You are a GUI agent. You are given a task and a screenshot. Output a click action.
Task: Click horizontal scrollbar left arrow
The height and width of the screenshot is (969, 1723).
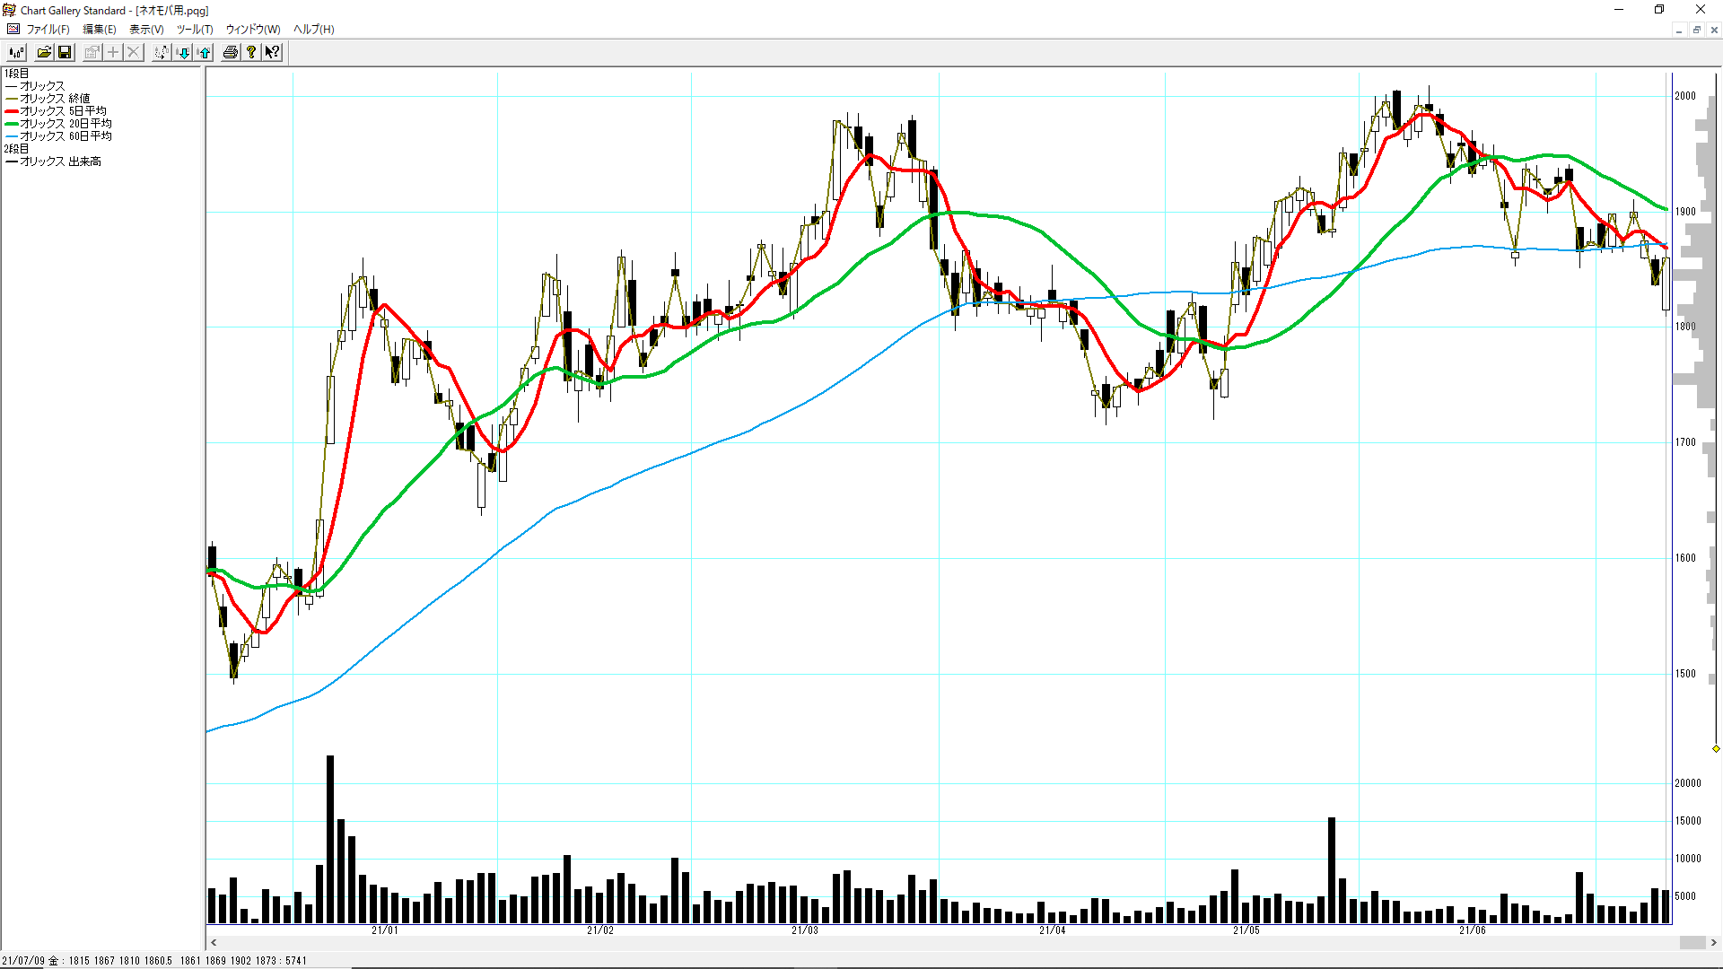(x=214, y=942)
